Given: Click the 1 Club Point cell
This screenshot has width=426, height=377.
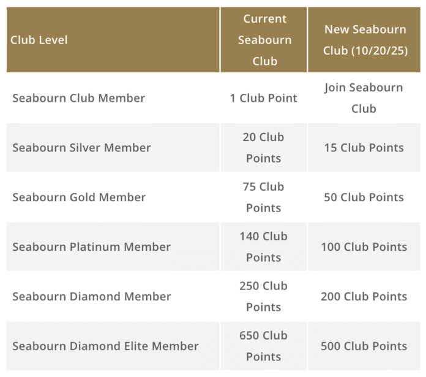Looking at the screenshot, I should click(x=263, y=98).
